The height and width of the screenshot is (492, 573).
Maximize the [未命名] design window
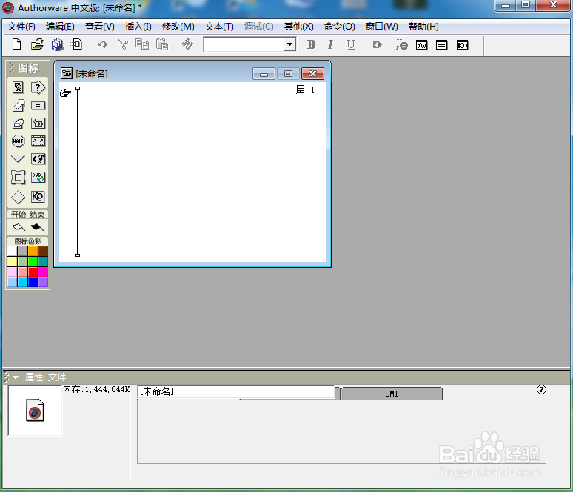pyautogui.click(x=288, y=74)
